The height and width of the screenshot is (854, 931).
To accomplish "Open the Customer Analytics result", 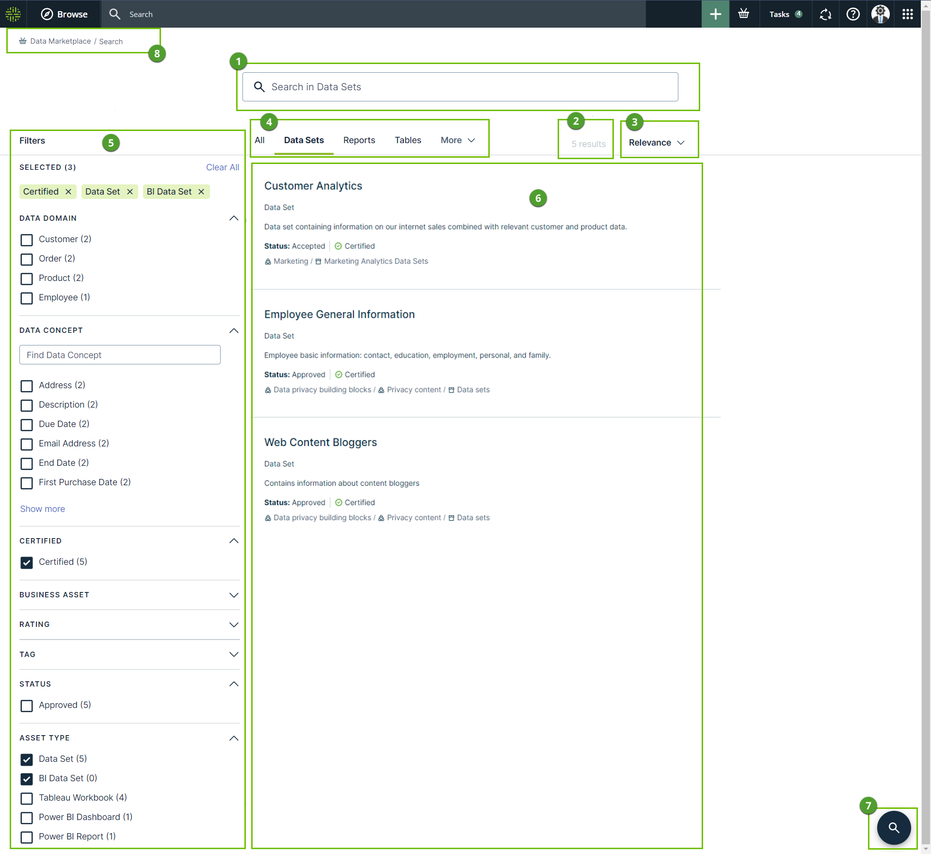I will [x=313, y=186].
